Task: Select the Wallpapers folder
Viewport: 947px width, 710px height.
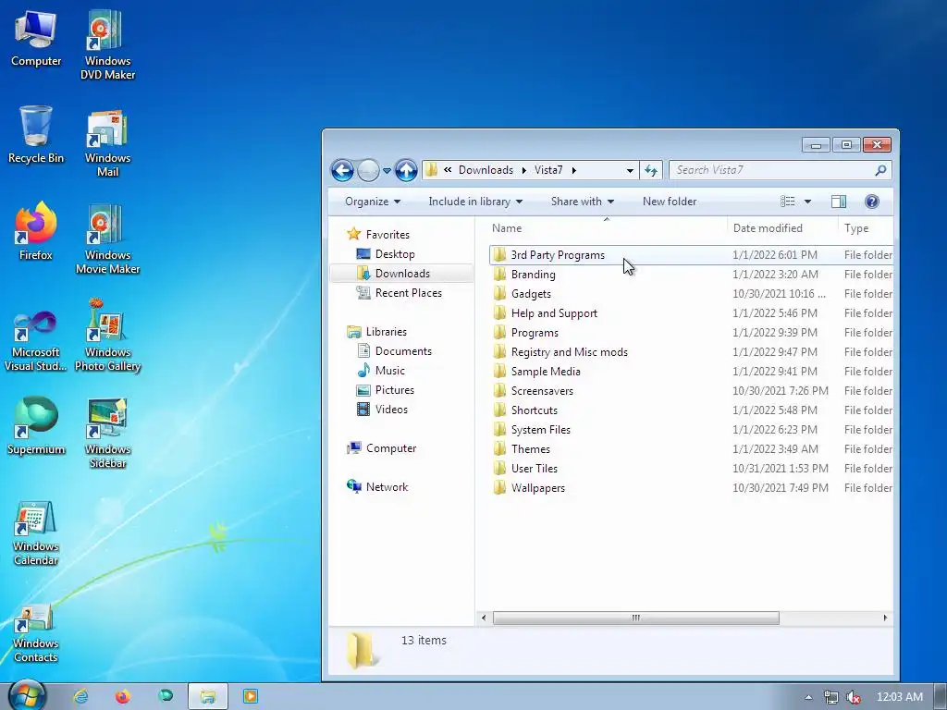Action: click(x=691, y=488)
